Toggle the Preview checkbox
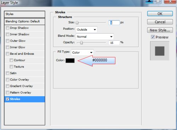 pos(153,37)
